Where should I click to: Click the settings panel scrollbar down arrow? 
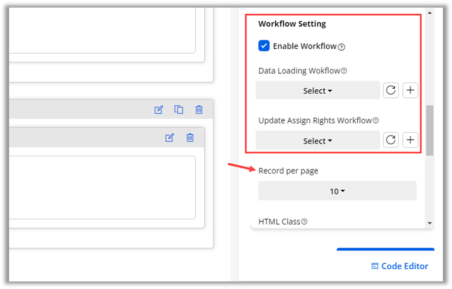coord(430,223)
